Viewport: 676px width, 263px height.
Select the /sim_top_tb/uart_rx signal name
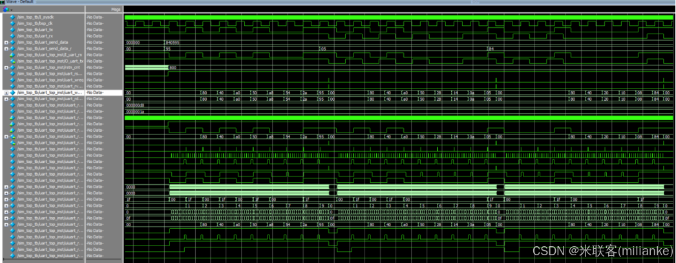(34, 36)
